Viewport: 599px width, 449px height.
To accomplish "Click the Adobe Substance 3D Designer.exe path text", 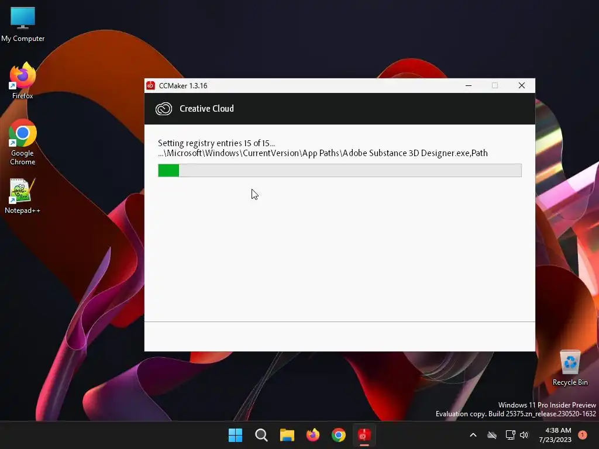I will (x=323, y=153).
